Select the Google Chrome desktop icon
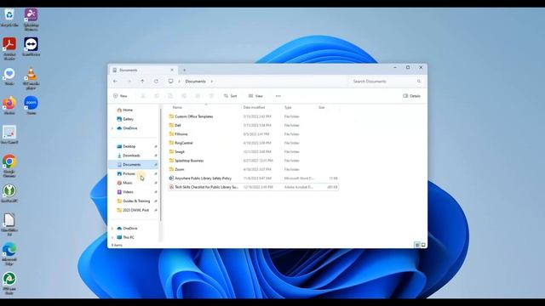Screen dimensions: 545x306 pyautogui.click(x=9, y=166)
